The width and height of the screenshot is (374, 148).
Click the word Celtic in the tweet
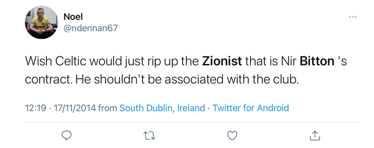pos(70,61)
